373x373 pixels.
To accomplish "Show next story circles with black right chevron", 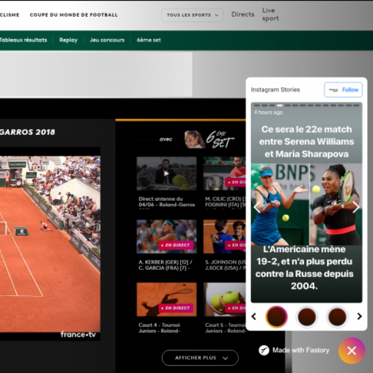I will coord(359,316).
